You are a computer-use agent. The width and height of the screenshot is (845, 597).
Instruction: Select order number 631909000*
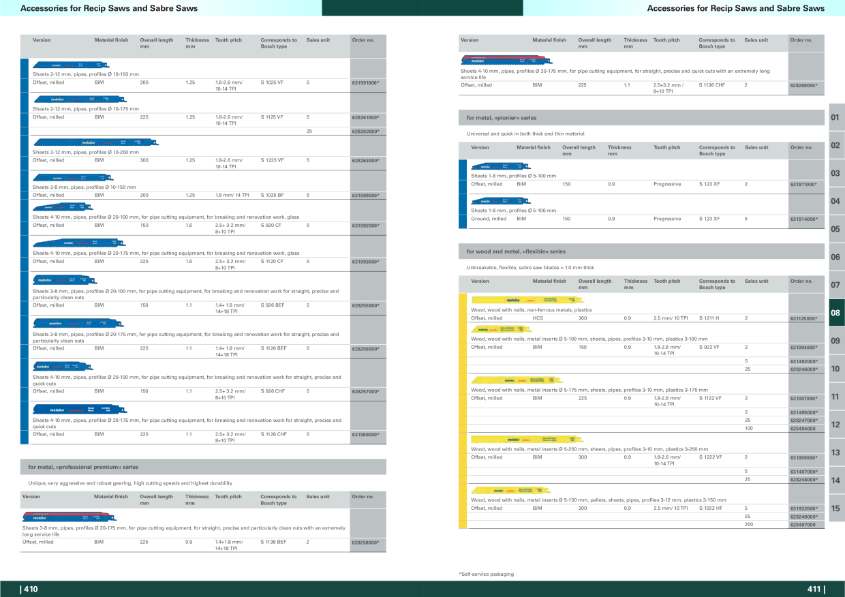click(x=365, y=196)
